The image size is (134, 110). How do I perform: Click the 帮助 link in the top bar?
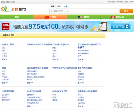click(x=131, y=2)
